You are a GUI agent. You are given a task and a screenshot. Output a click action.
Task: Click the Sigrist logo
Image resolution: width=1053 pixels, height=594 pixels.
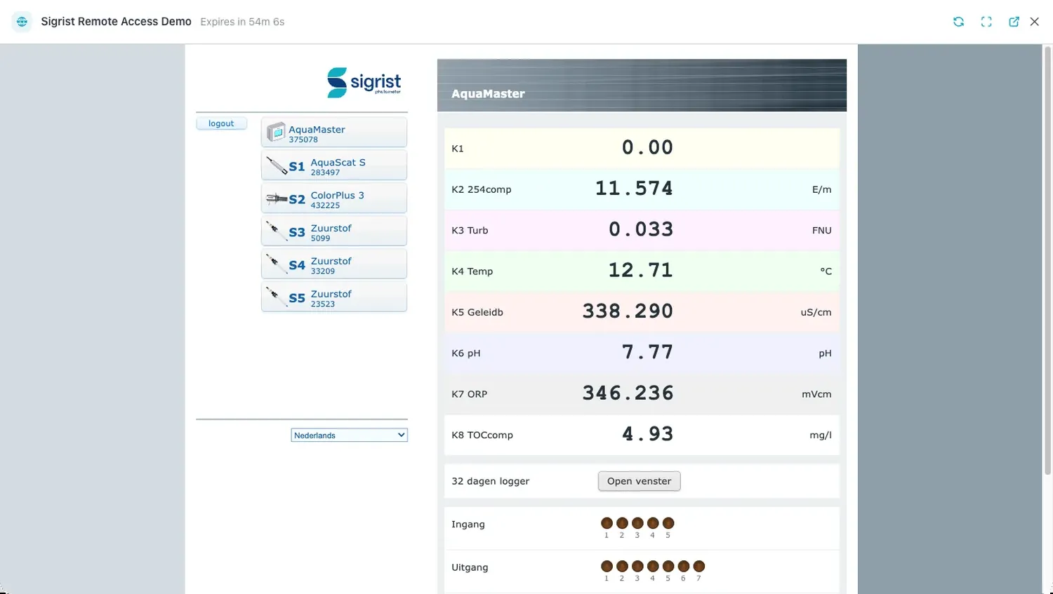(364, 83)
